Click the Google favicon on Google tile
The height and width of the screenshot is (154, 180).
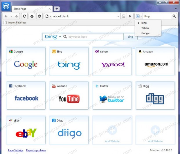[x=11, y=52]
